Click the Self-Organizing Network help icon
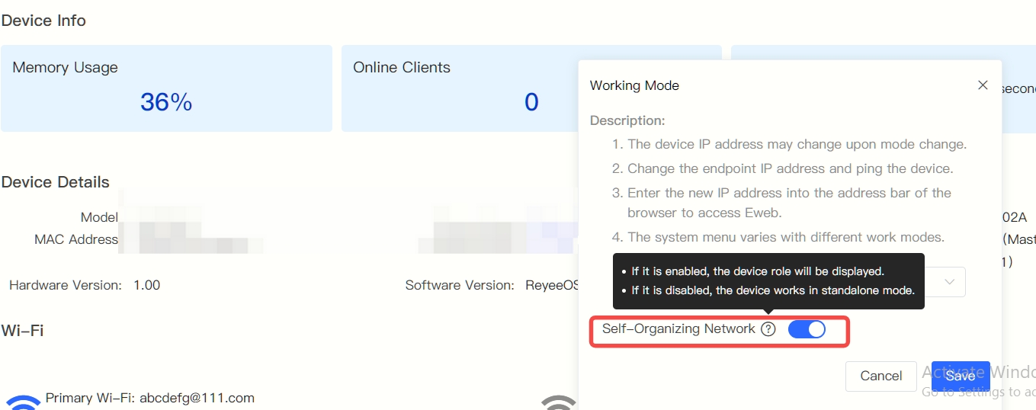Screen dimensions: 1036x410 (768, 329)
